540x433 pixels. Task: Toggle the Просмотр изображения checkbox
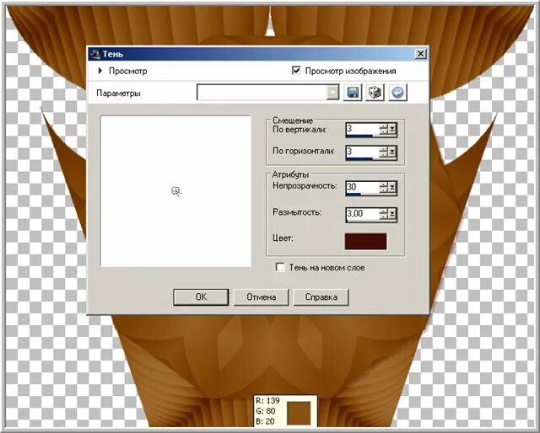[x=296, y=71]
